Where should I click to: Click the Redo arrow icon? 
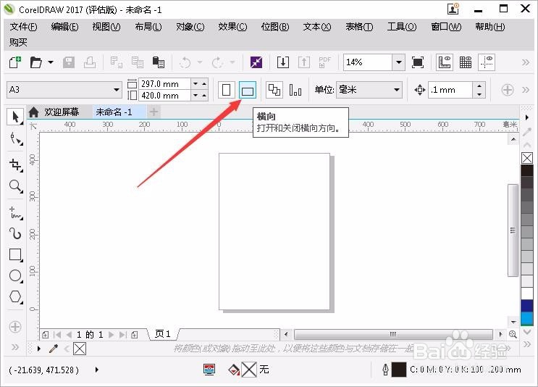point(217,62)
